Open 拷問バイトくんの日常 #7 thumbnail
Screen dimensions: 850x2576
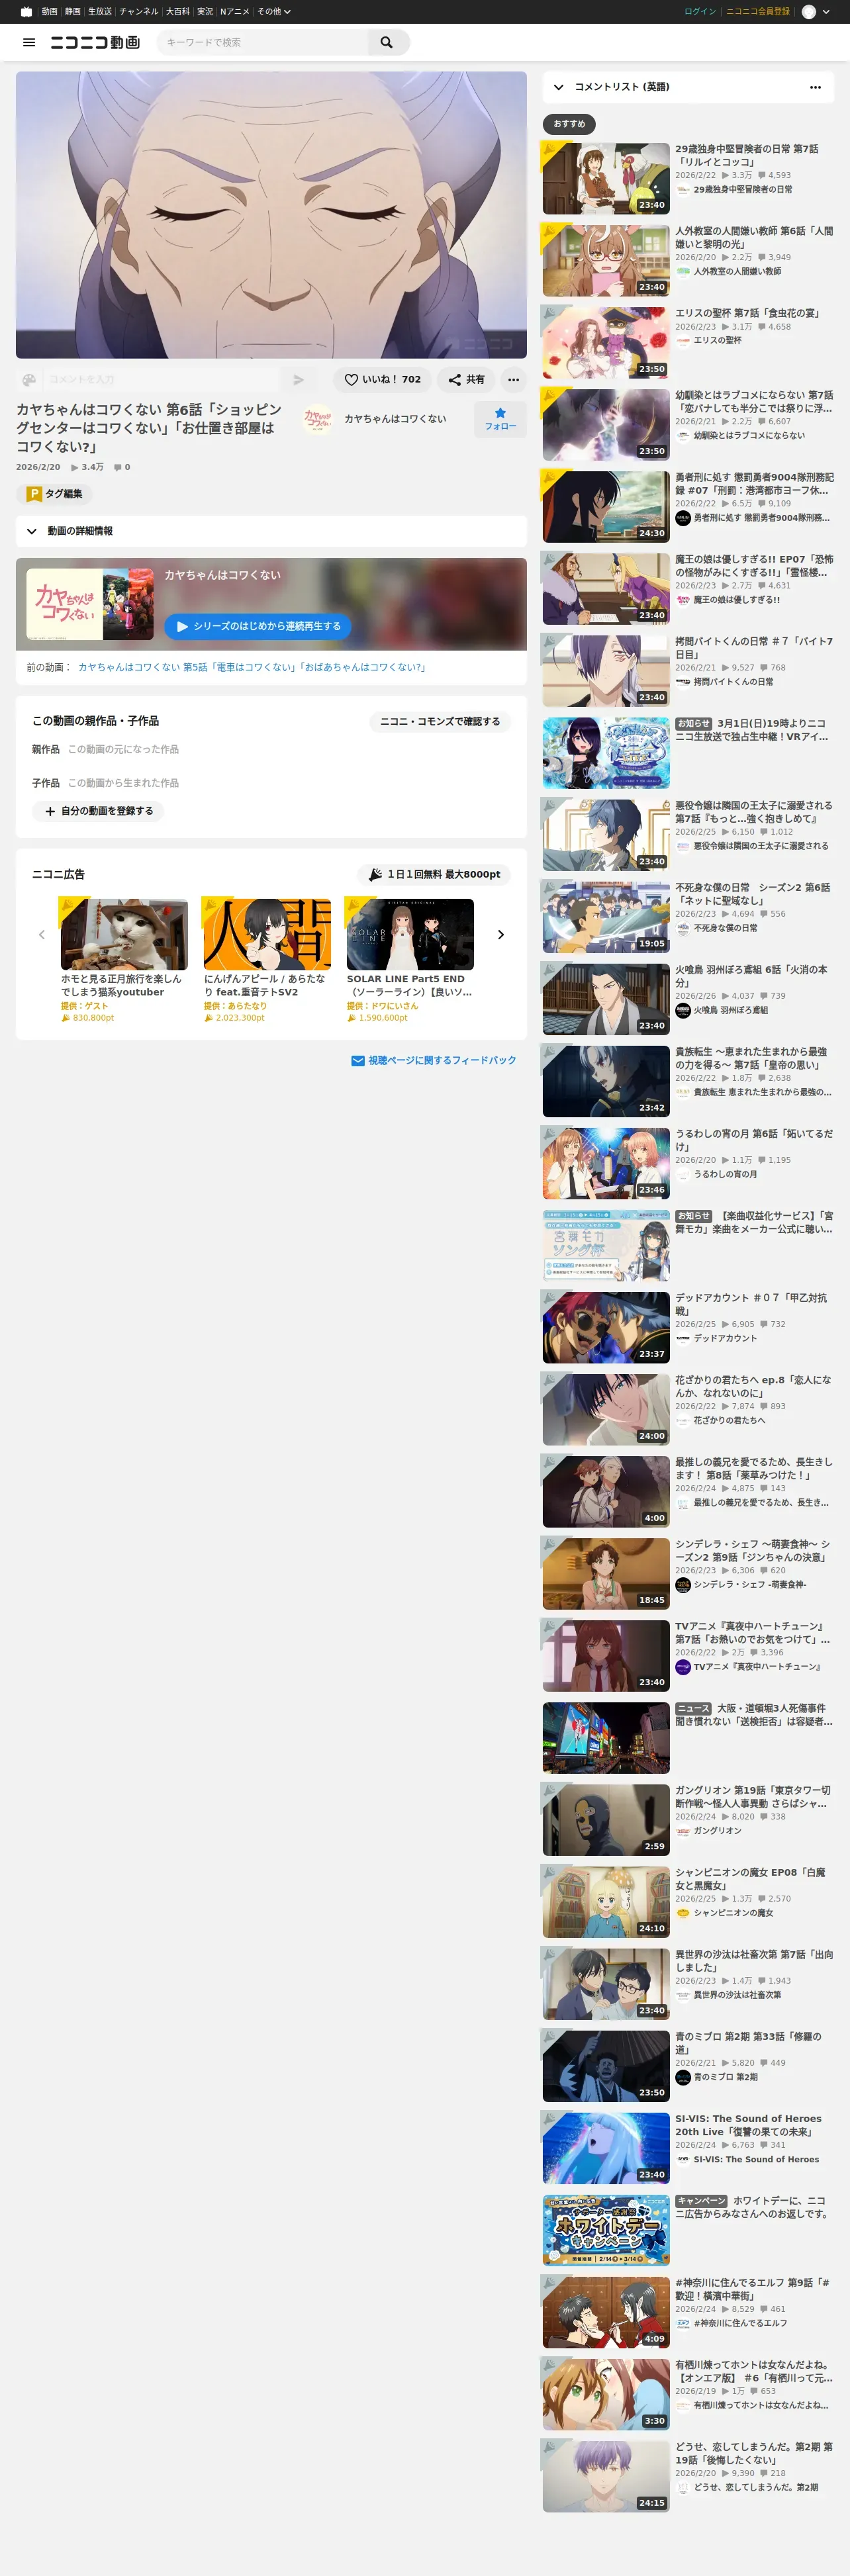pyautogui.click(x=606, y=671)
